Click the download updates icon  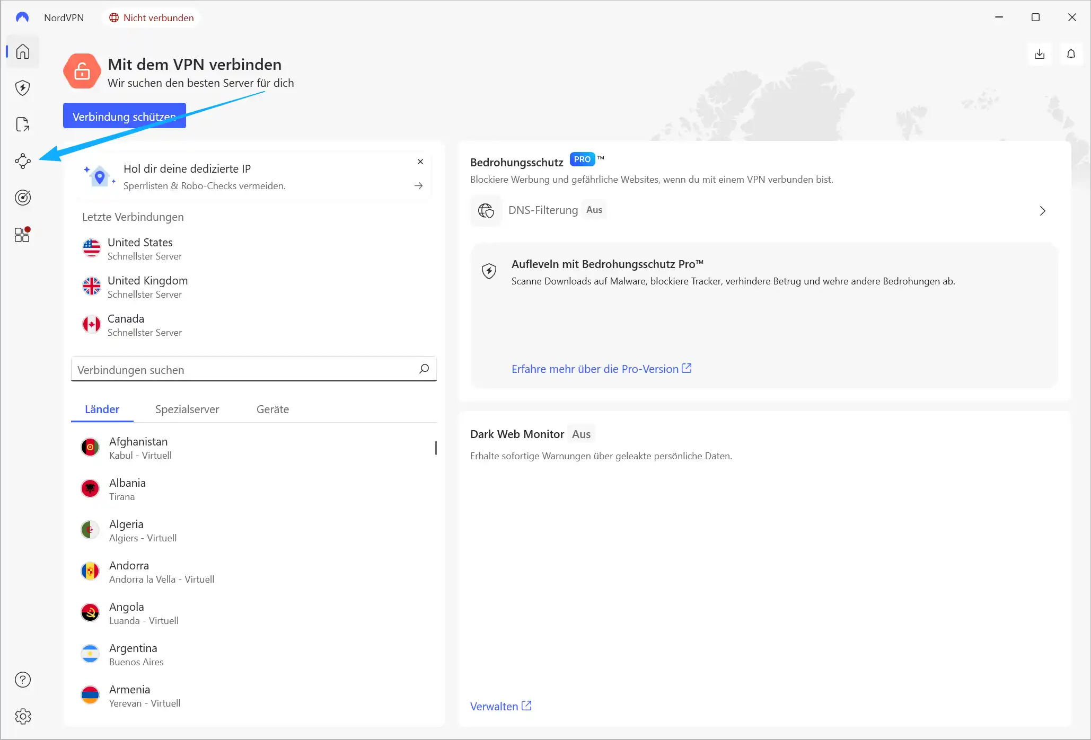[x=1039, y=54]
